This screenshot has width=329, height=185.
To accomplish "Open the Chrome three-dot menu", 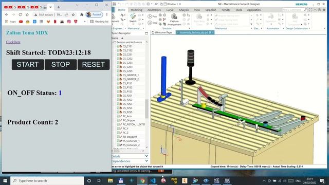I will [107, 15].
